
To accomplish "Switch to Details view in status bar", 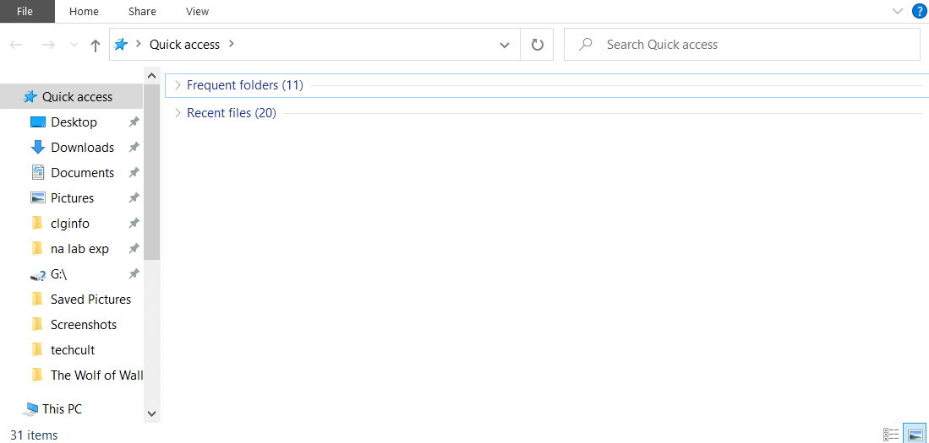I will (891, 435).
